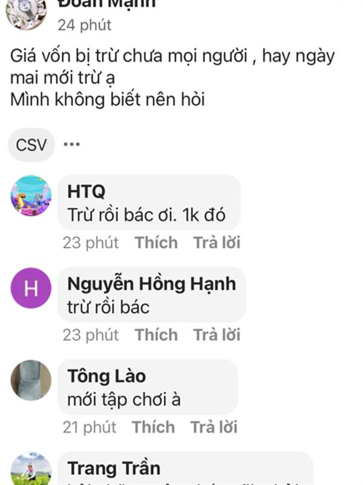Like HTQ's comment with Thích

156,242
